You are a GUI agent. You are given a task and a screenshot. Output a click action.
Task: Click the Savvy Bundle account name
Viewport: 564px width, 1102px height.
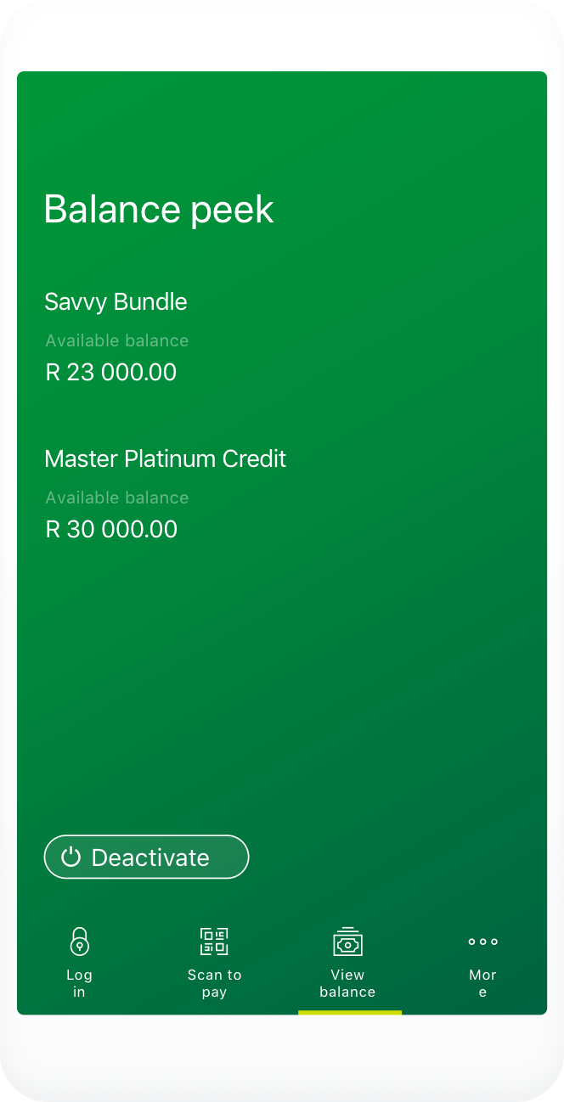tap(116, 302)
